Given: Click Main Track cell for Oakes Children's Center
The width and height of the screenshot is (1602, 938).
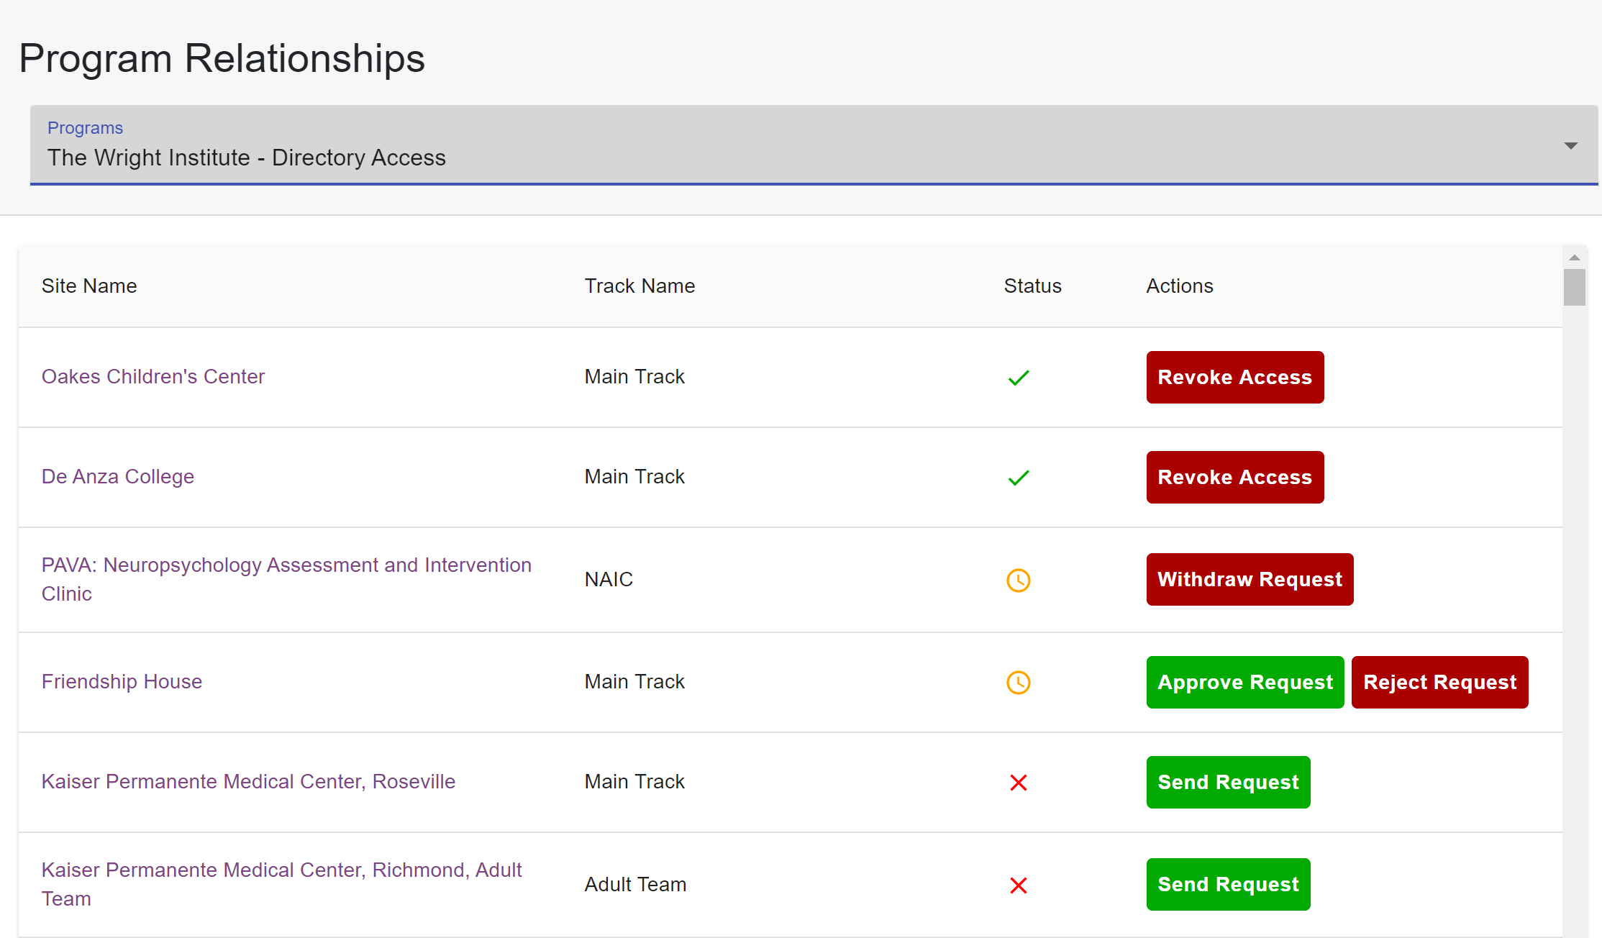Looking at the screenshot, I should click(634, 376).
